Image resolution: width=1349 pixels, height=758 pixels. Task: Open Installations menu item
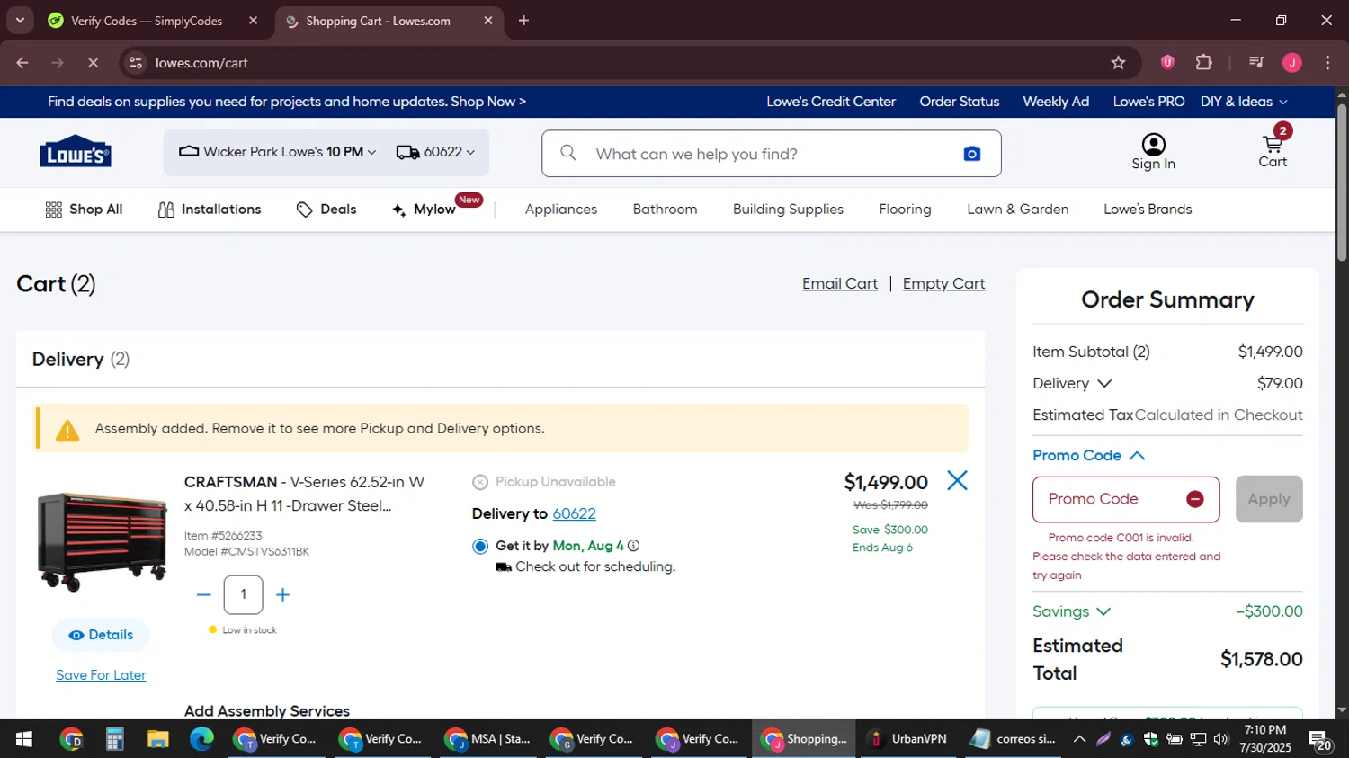coord(210,210)
